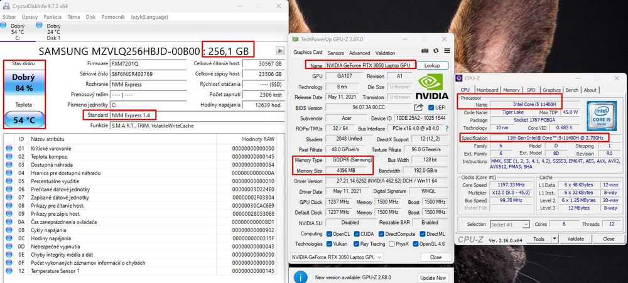628x283 pixels.
Task: Switch to the SPD tab in CPU-Z
Action: click(x=531, y=90)
